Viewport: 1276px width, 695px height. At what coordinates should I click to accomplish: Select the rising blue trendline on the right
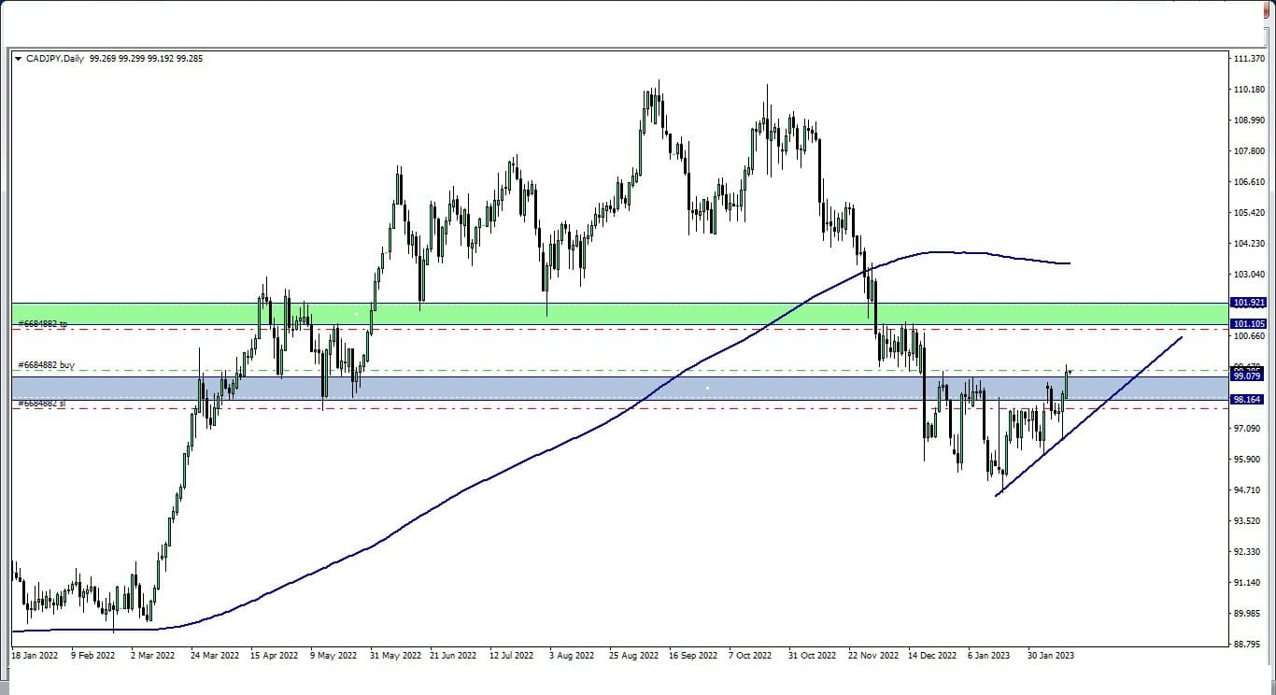(x=1089, y=416)
